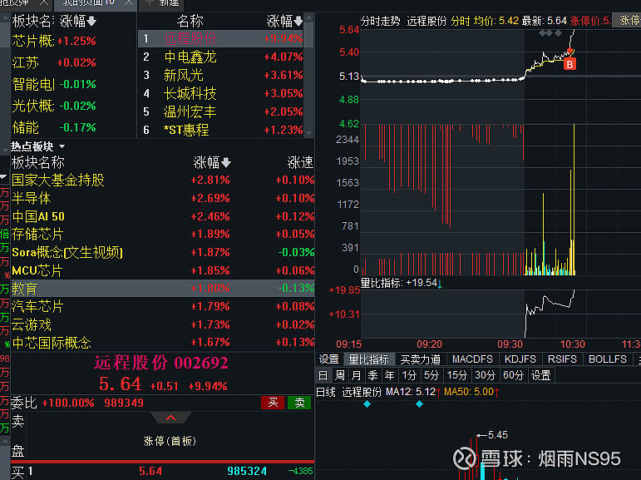The image size is (641, 480).
Task: Switch K-line period to 年
Action: coord(389,375)
